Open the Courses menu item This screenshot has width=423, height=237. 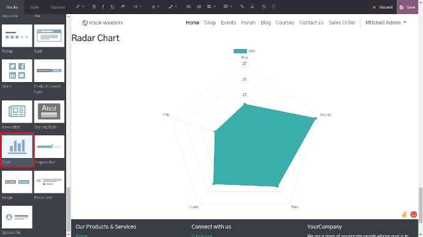tap(285, 23)
